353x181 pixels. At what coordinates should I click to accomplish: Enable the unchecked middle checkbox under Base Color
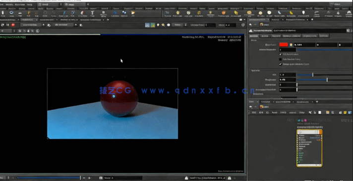click(281, 59)
